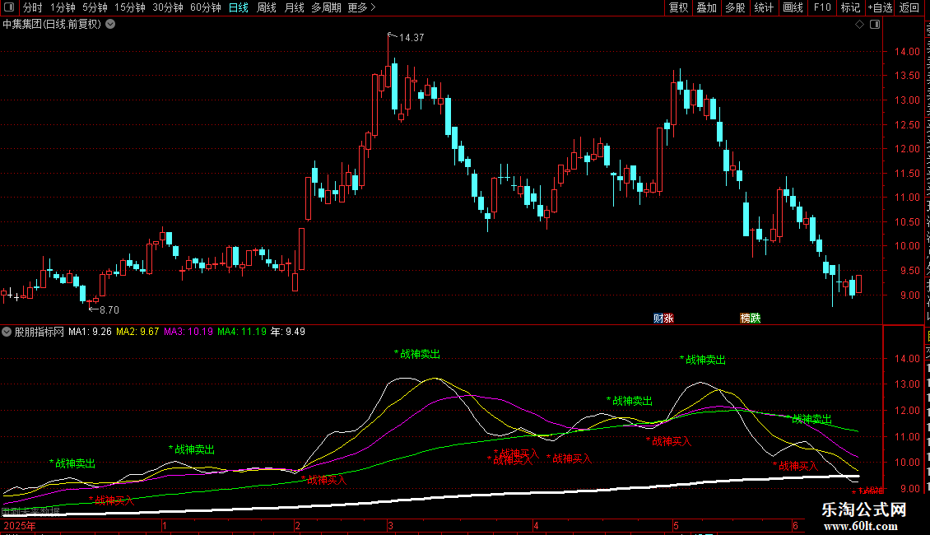Select the 60分钟 period tab
This screenshot has width=930, height=535.
(x=206, y=7)
